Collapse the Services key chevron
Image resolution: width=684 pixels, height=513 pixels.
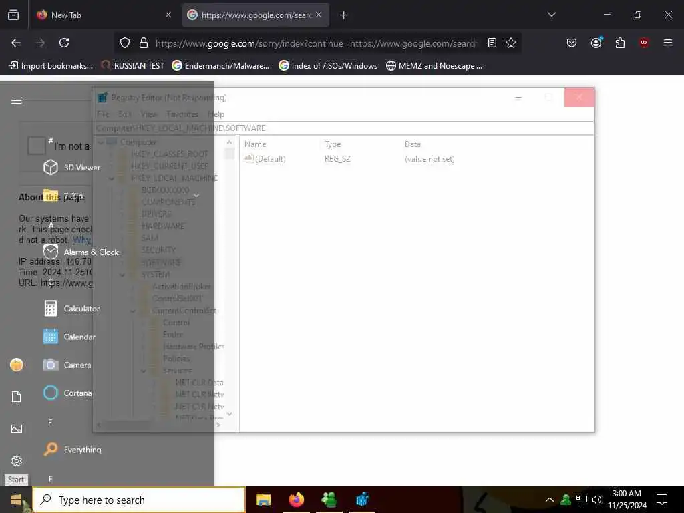click(x=144, y=371)
